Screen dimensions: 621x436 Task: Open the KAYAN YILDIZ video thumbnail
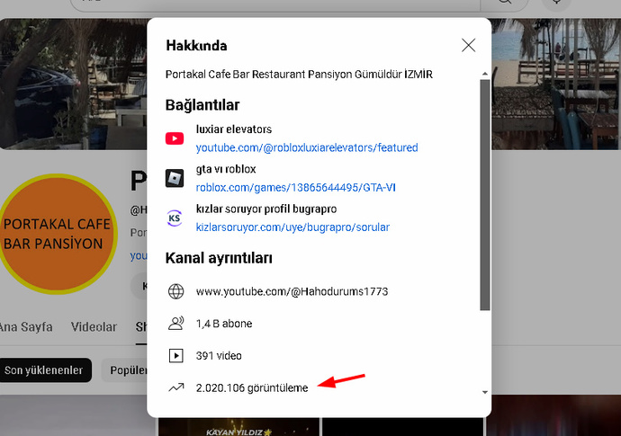[238, 427]
